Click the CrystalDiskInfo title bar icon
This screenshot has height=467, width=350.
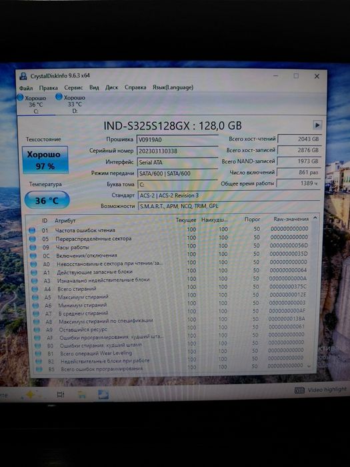pos(23,76)
